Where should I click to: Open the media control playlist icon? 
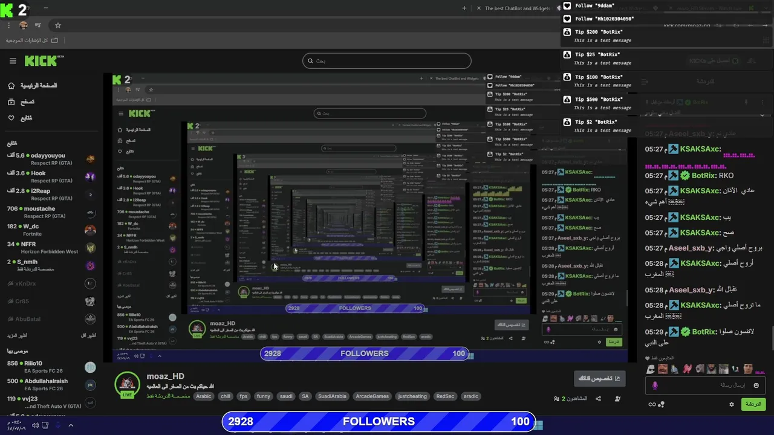tap(39, 25)
